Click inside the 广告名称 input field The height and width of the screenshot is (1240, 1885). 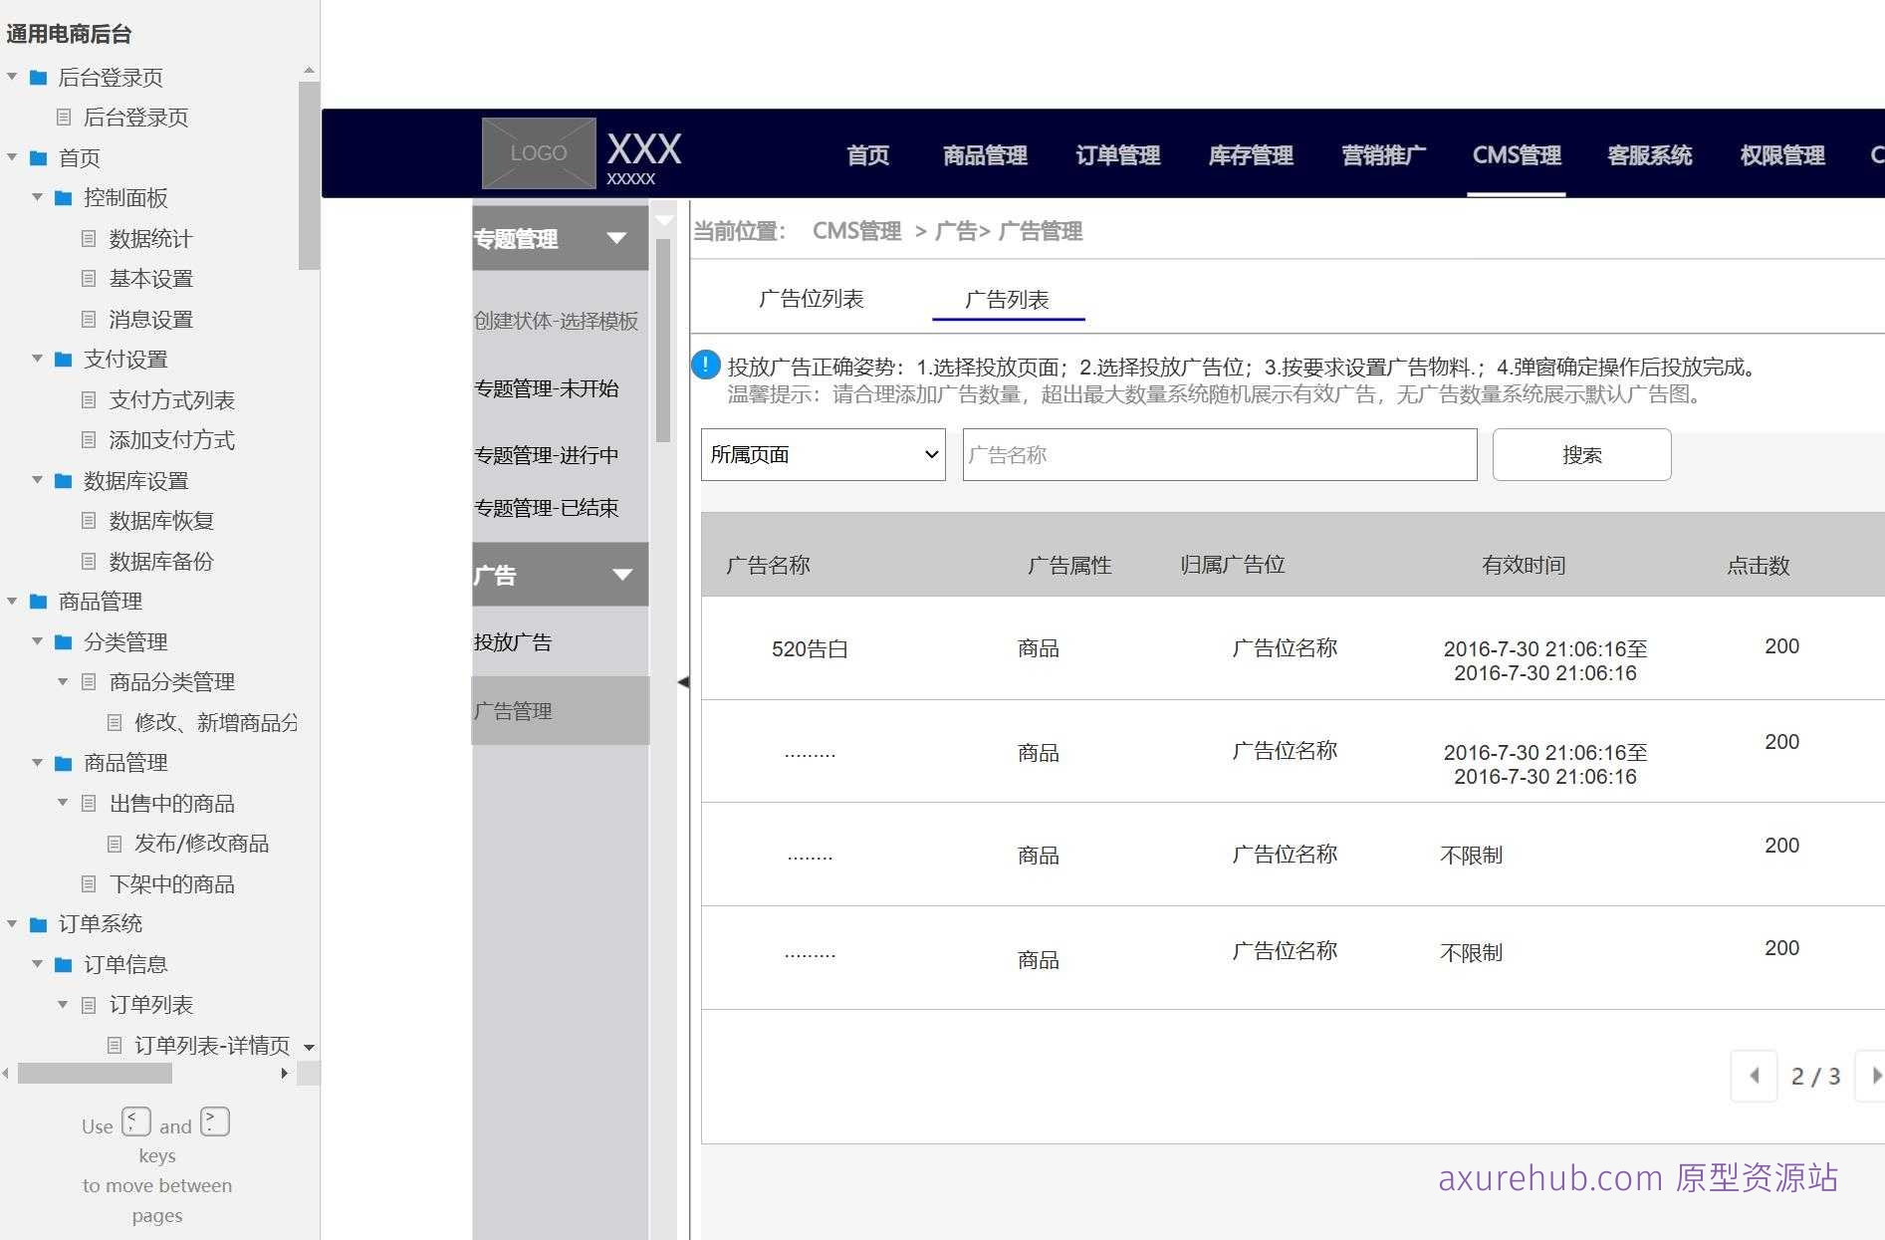(x=1217, y=454)
